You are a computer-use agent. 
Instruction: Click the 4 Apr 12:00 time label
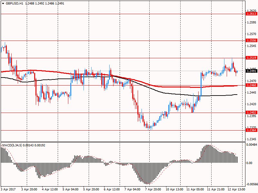point(50,189)
